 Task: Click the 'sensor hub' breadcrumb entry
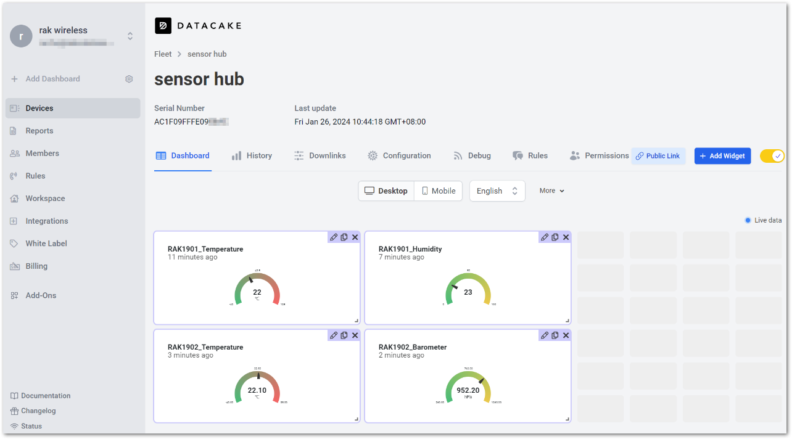207,54
